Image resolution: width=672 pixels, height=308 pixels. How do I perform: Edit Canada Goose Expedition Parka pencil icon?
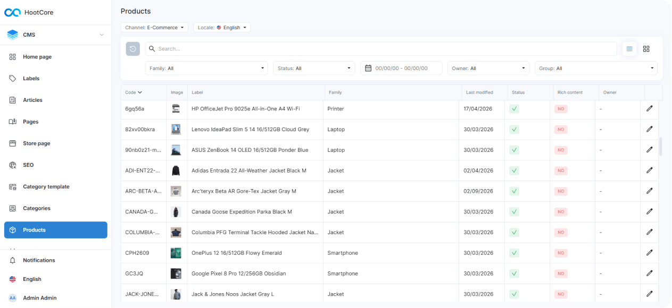649,211
